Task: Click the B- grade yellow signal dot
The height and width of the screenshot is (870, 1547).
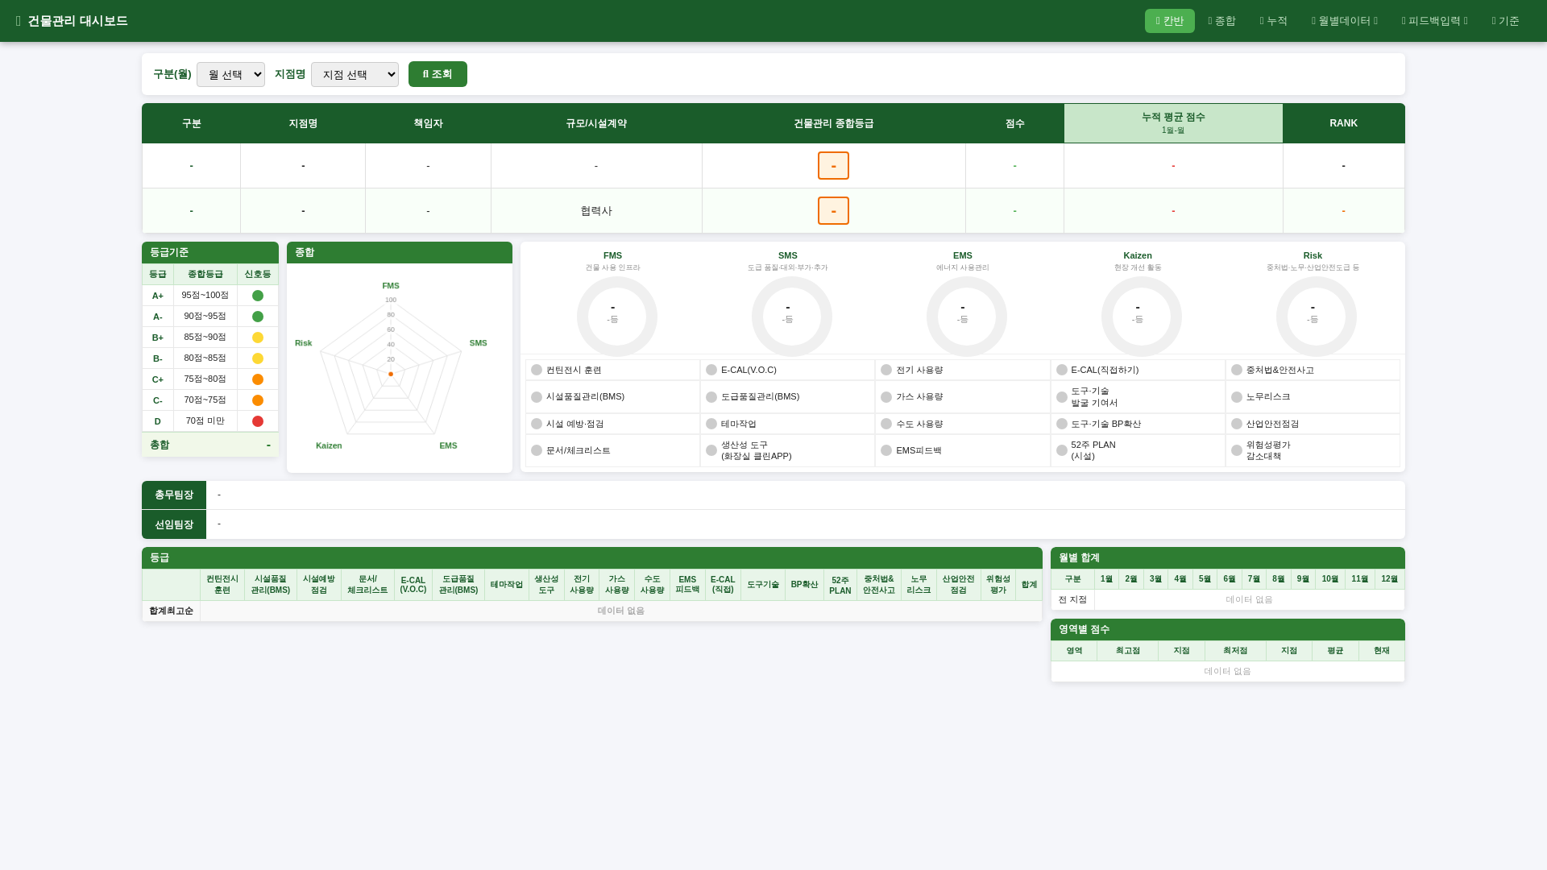Action: [258, 358]
